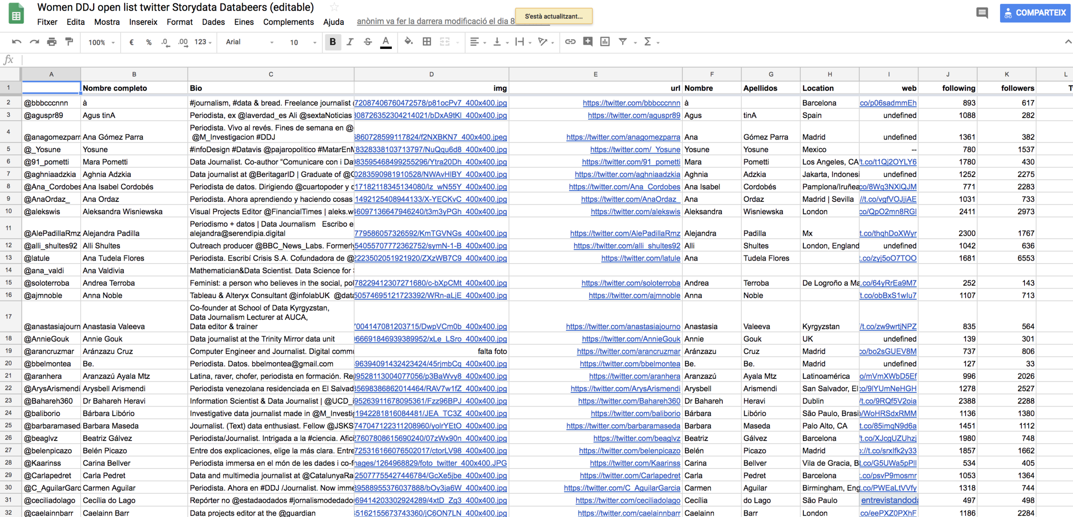The image size is (1073, 517).
Task: Expand the Arial font dropdown
Action: coord(249,42)
